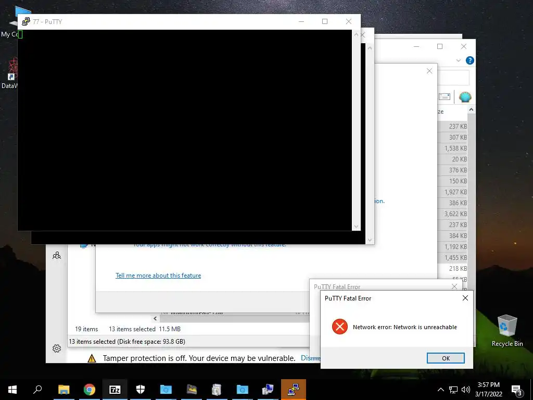Viewport: 533px width, 400px height.
Task: Select the 1,455 KB file size row
Action: (x=452, y=257)
